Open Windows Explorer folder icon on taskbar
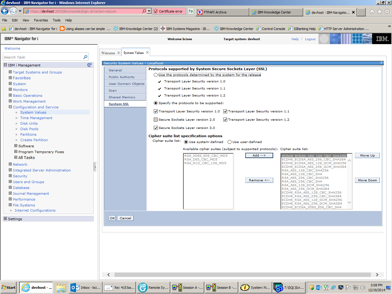 (x=61, y=288)
